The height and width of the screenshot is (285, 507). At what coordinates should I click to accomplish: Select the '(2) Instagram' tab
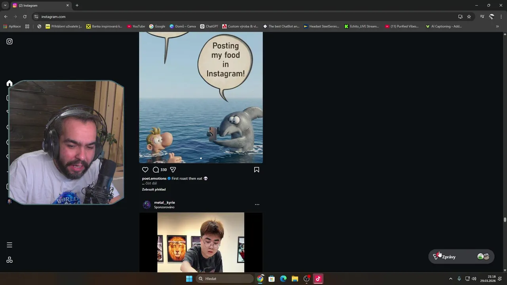coord(40,6)
